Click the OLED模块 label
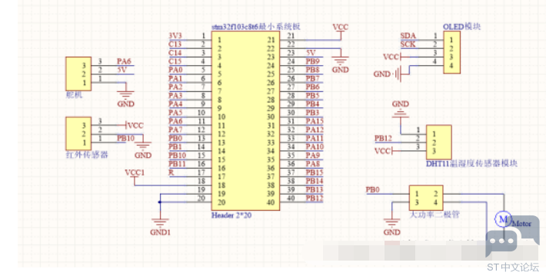The image size is (546, 279). [461, 27]
